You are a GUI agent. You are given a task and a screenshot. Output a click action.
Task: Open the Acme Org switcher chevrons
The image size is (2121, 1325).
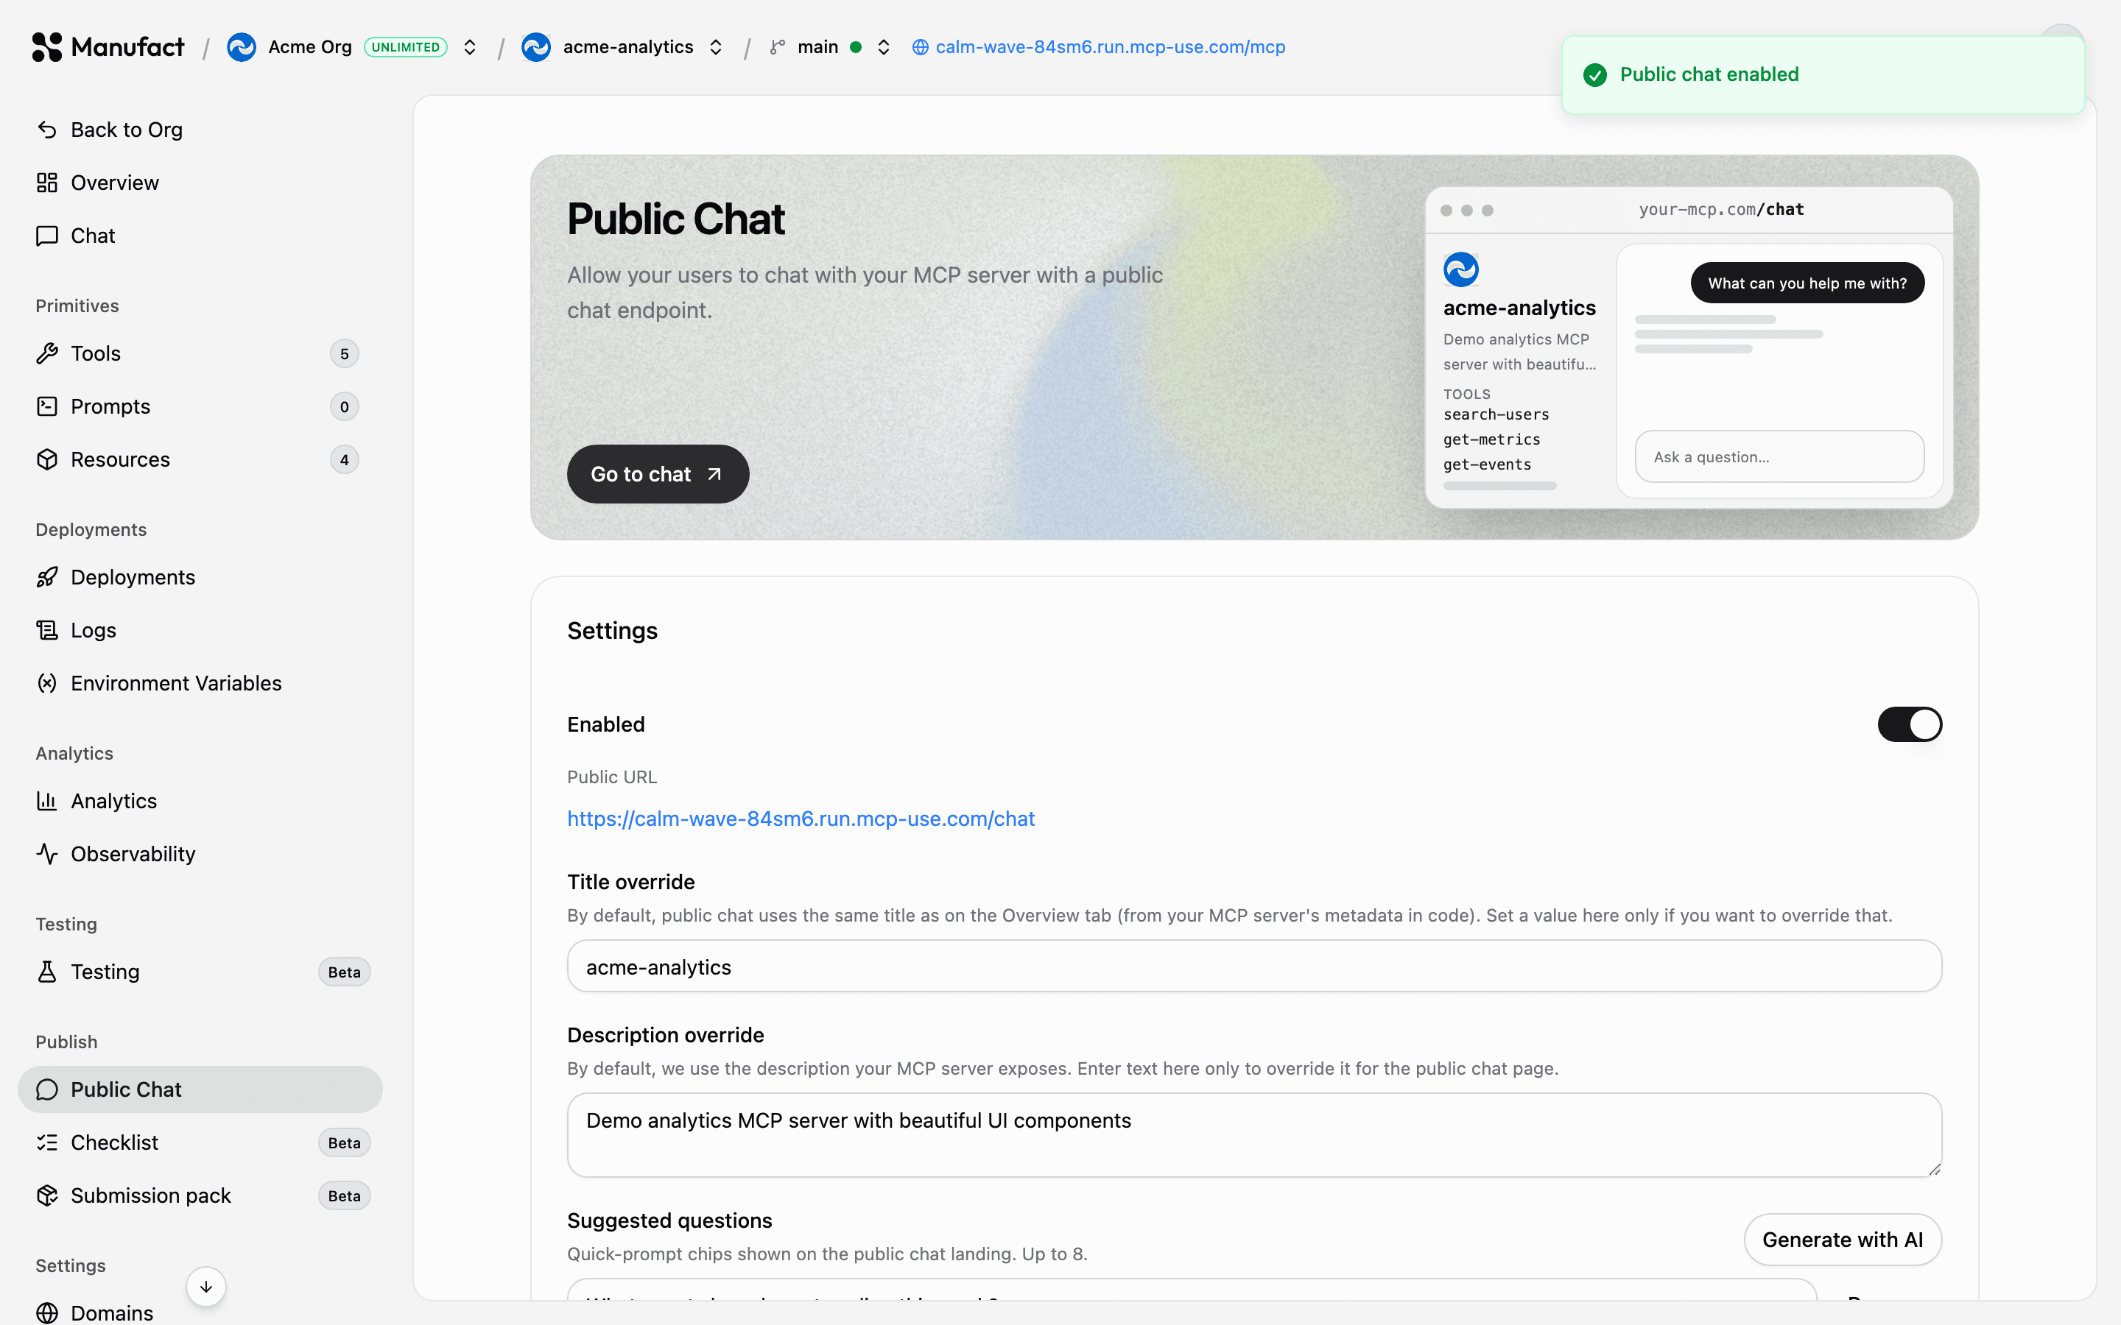coord(470,47)
